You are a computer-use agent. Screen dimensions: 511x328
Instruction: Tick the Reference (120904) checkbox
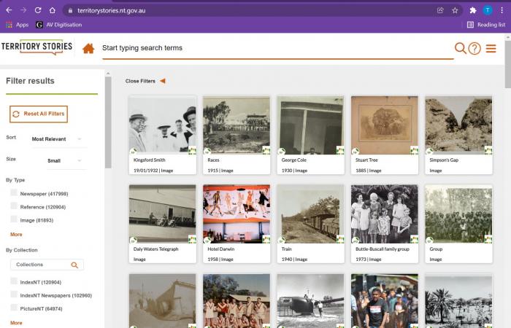[x=14, y=206]
